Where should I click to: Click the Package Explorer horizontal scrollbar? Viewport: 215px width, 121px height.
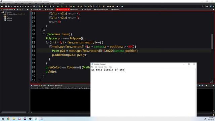14,112
